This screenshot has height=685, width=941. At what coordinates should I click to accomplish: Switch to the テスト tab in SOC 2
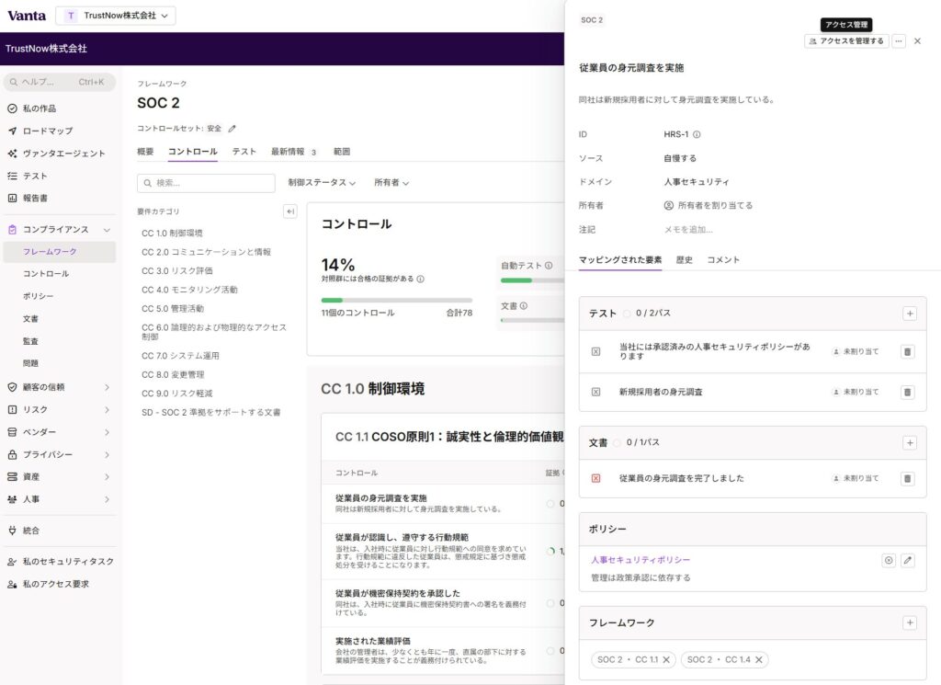244,152
